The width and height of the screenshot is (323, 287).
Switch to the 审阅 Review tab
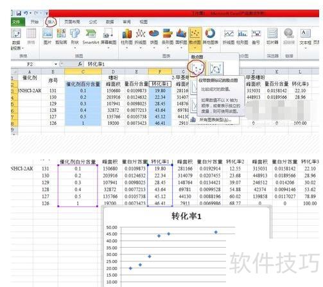pos(127,22)
